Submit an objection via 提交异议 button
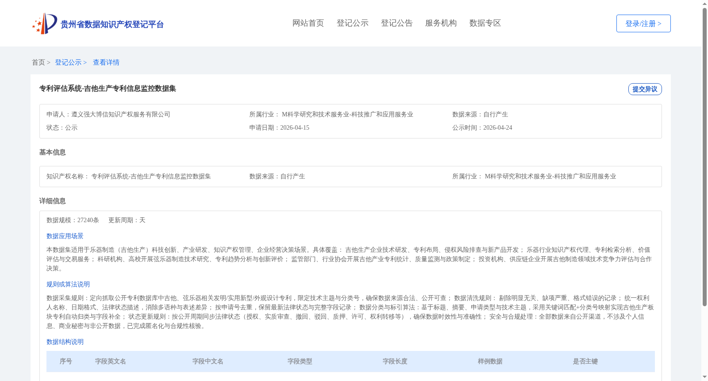The width and height of the screenshot is (708, 381). (645, 89)
